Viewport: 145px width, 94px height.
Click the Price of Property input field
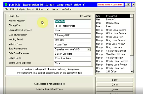72,21
